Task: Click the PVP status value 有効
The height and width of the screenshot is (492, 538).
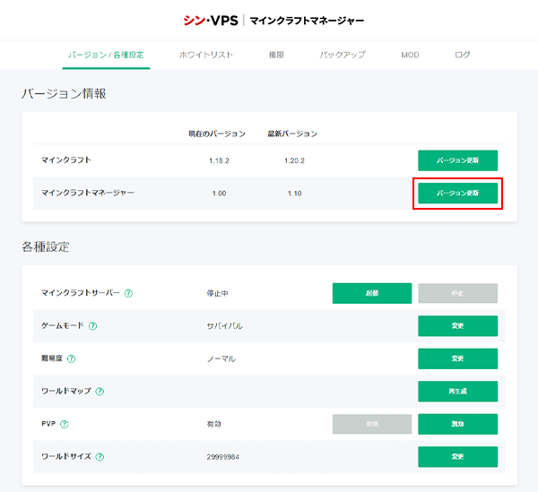Action: pyautogui.click(x=213, y=424)
